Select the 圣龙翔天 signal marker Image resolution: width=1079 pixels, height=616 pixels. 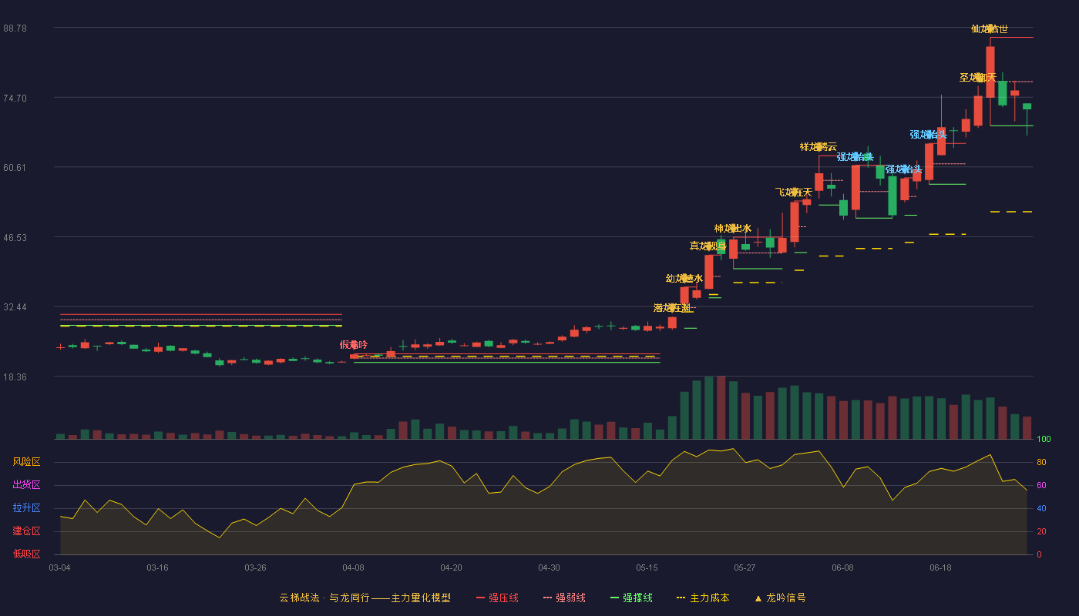(x=978, y=78)
